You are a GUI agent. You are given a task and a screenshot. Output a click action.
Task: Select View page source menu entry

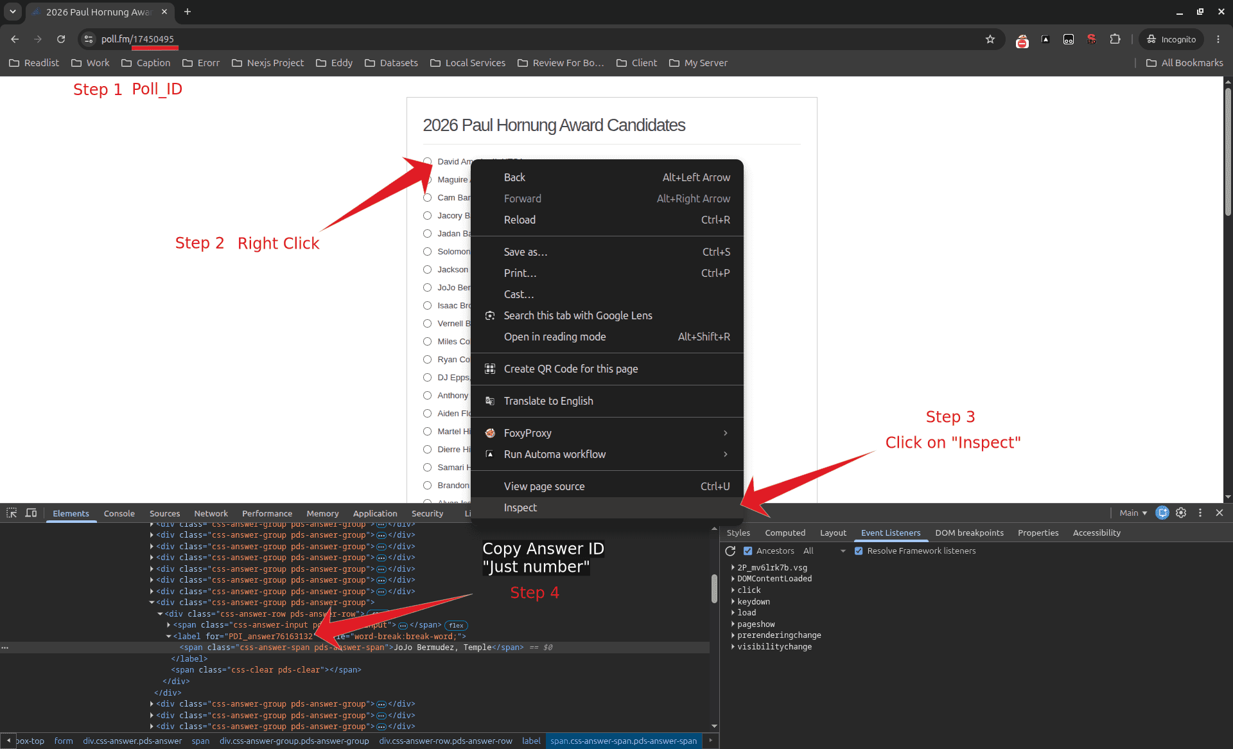coord(607,486)
